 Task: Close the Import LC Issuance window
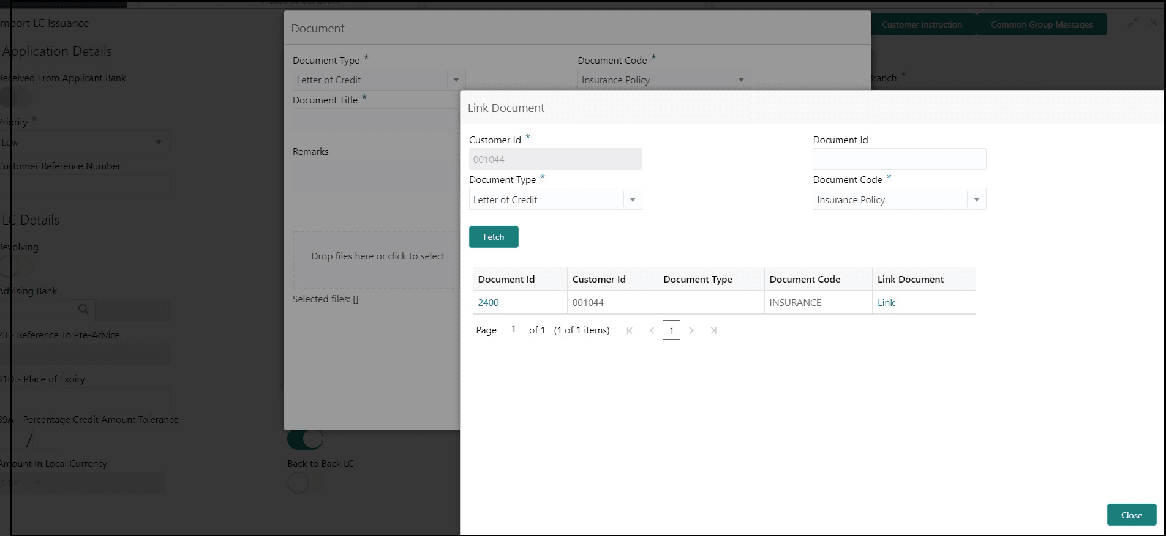[x=1154, y=22]
